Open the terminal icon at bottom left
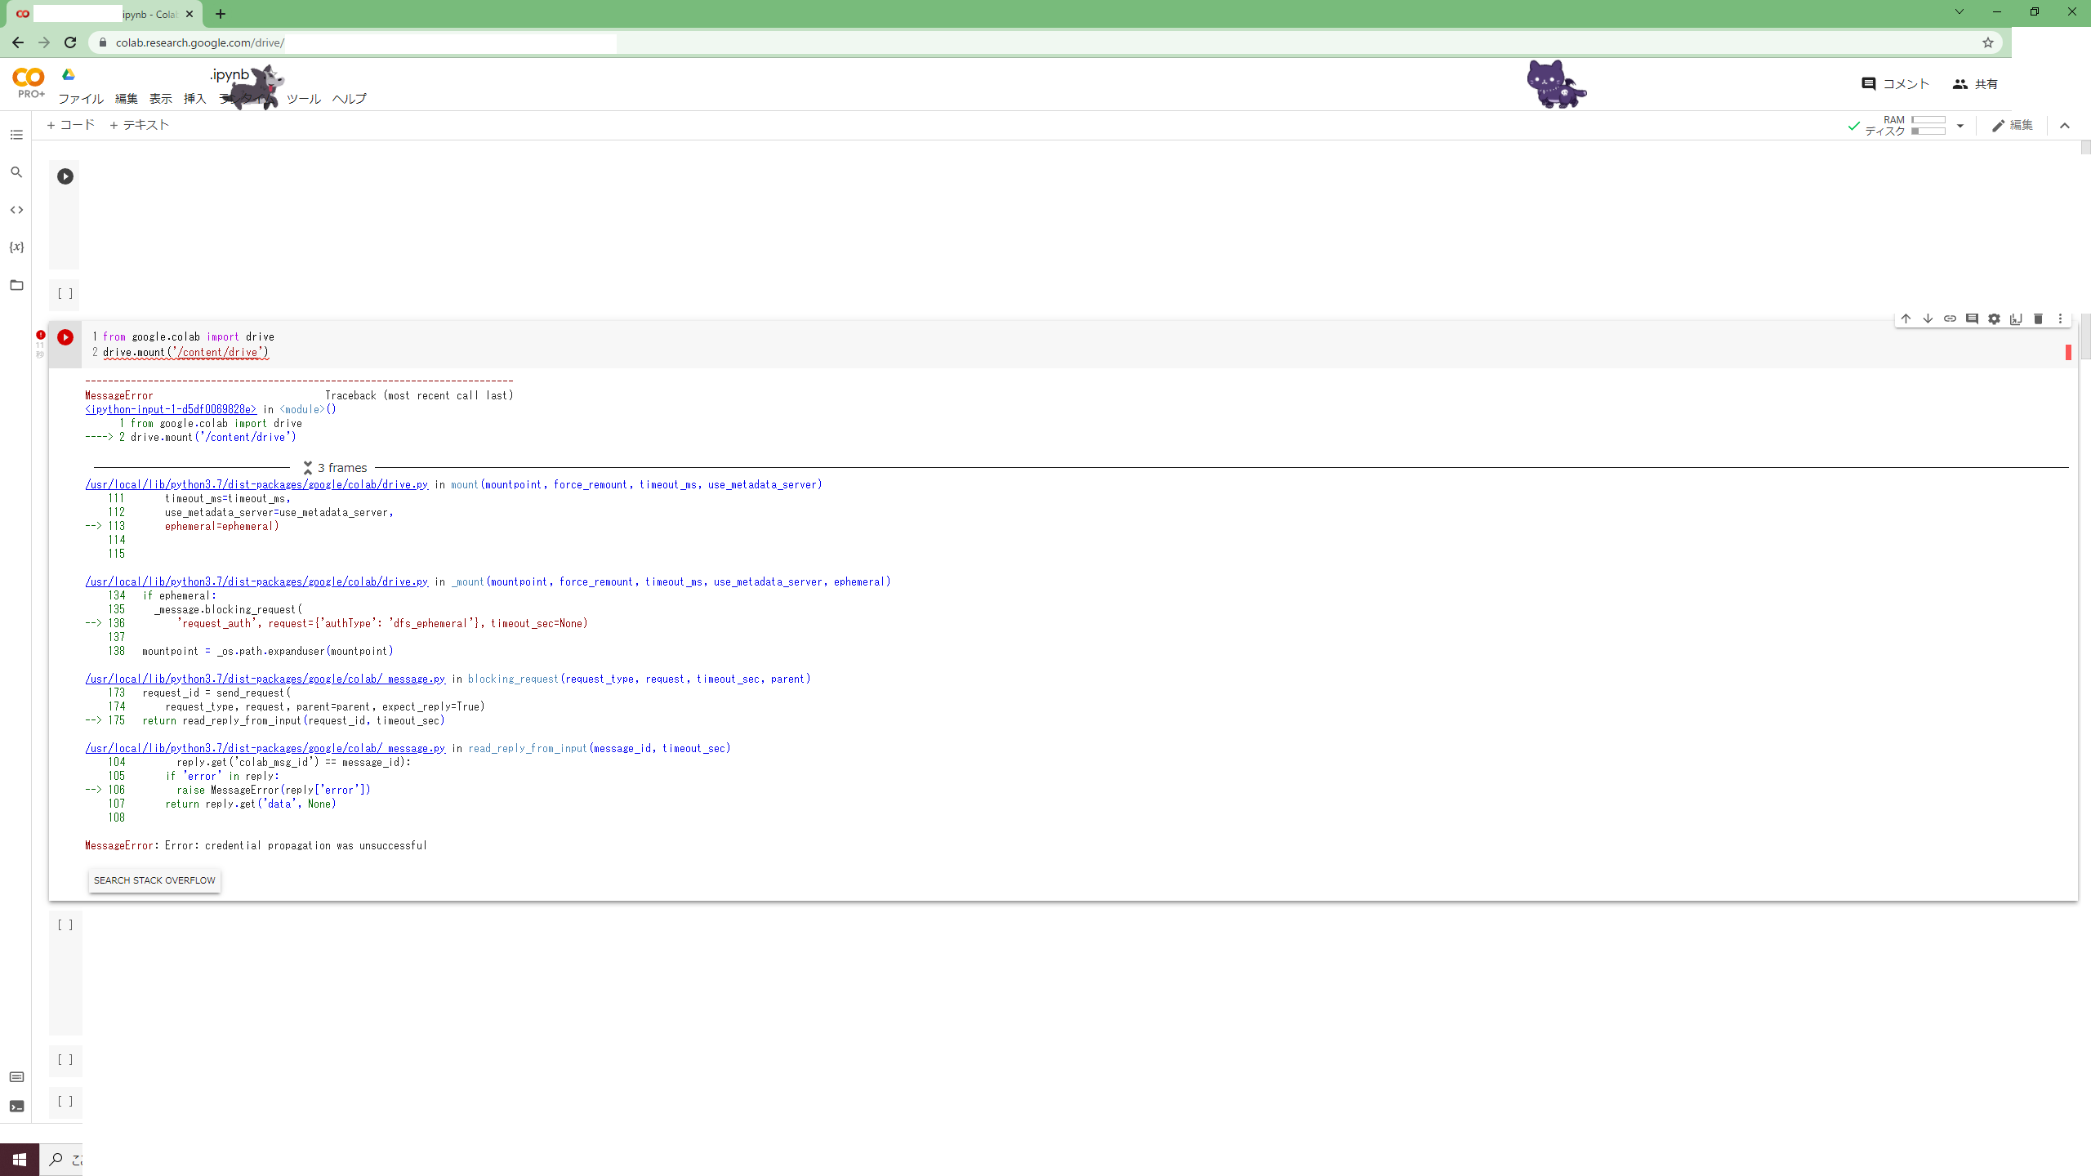 (16, 1107)
